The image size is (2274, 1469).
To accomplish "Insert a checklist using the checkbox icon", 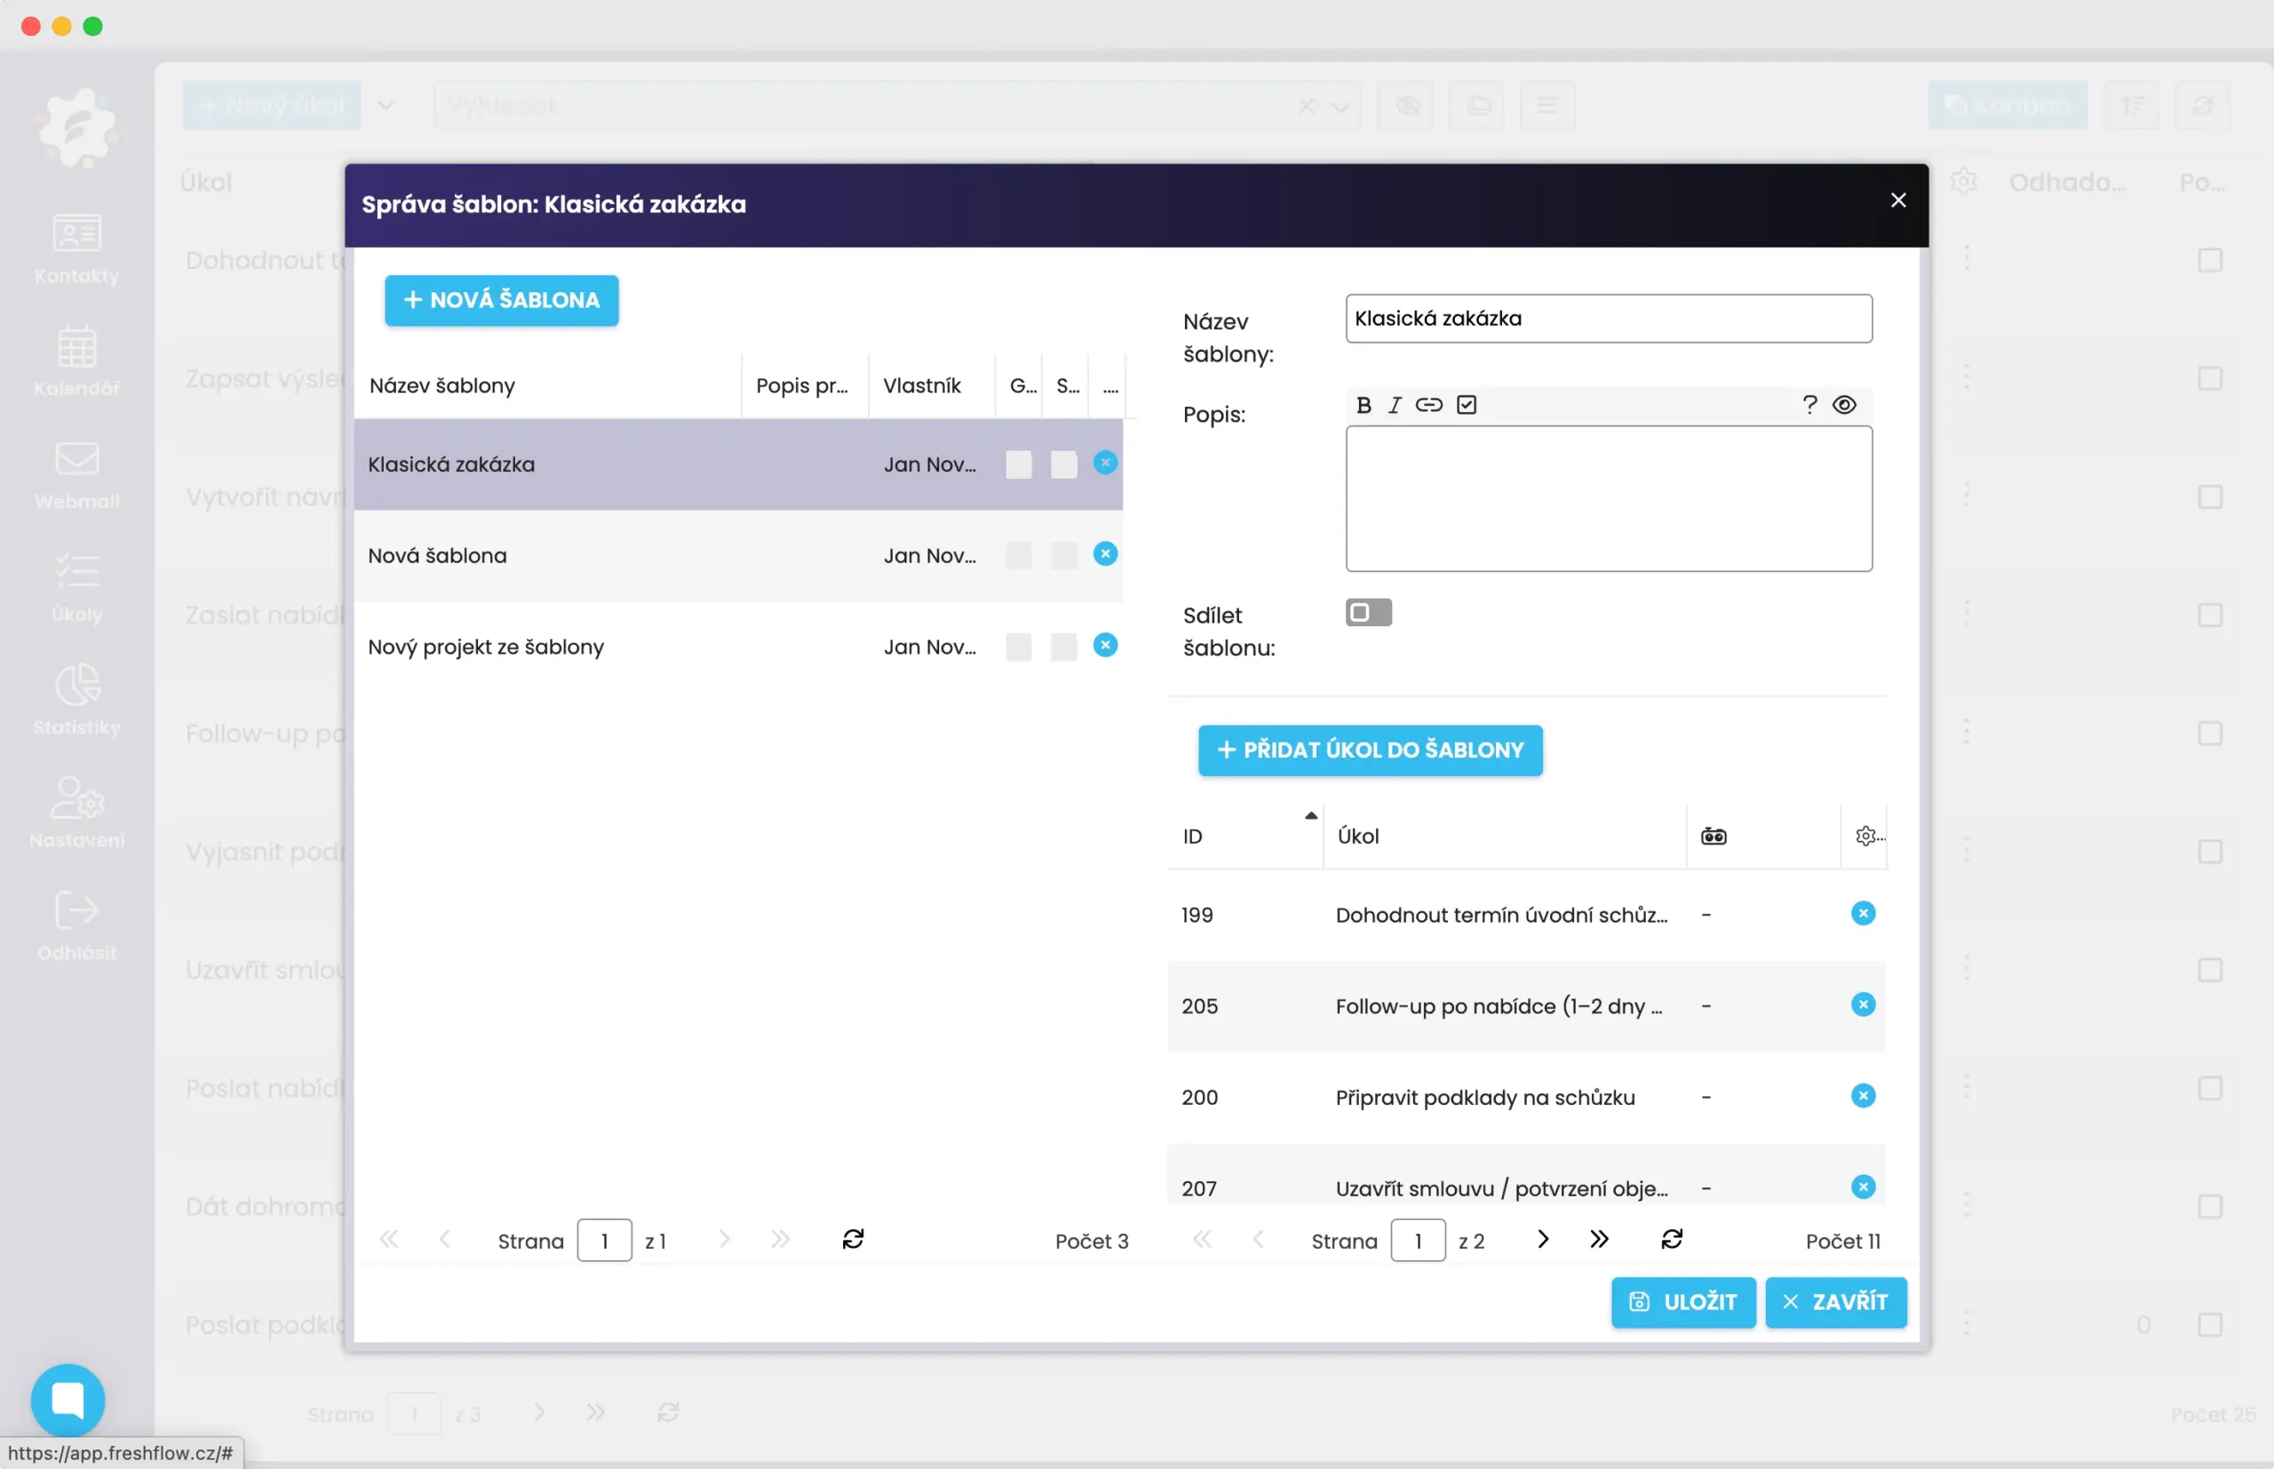I will click(1466, 405).
